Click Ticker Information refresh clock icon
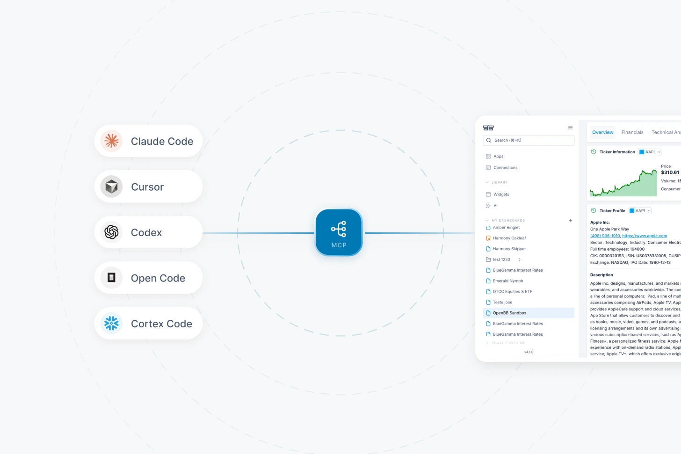 tap(594, 152)
